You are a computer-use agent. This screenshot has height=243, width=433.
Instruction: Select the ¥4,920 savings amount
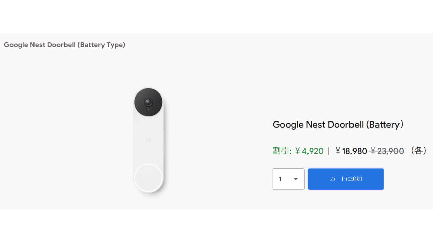coord(310,151)
